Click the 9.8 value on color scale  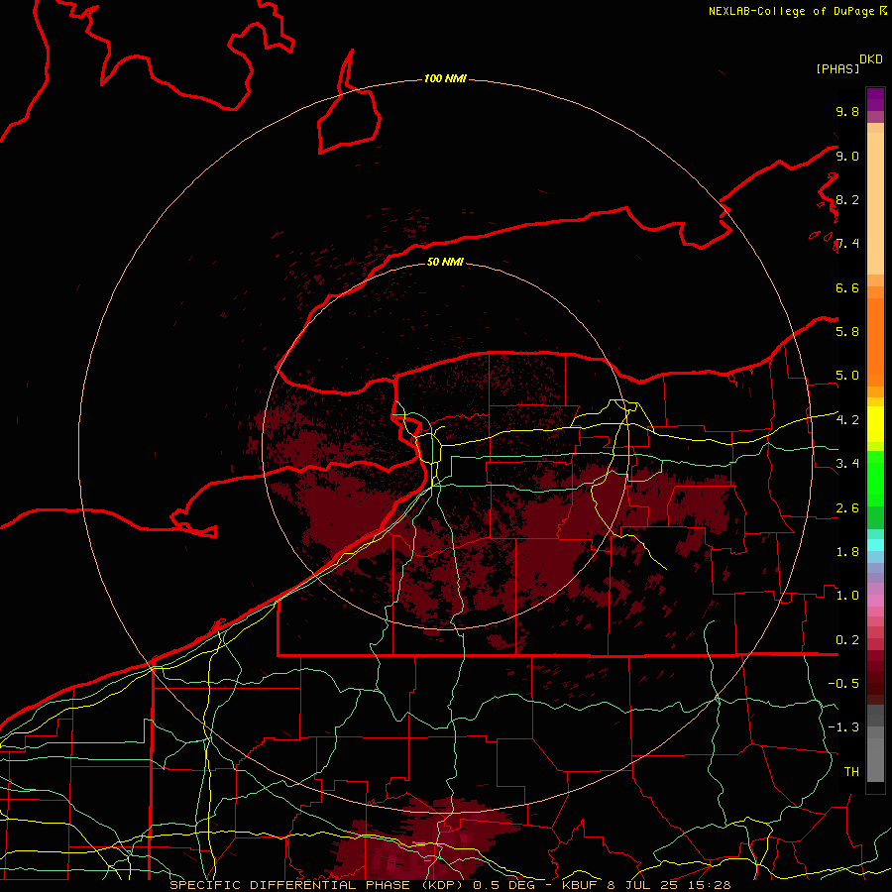click(x=847, y=111)
